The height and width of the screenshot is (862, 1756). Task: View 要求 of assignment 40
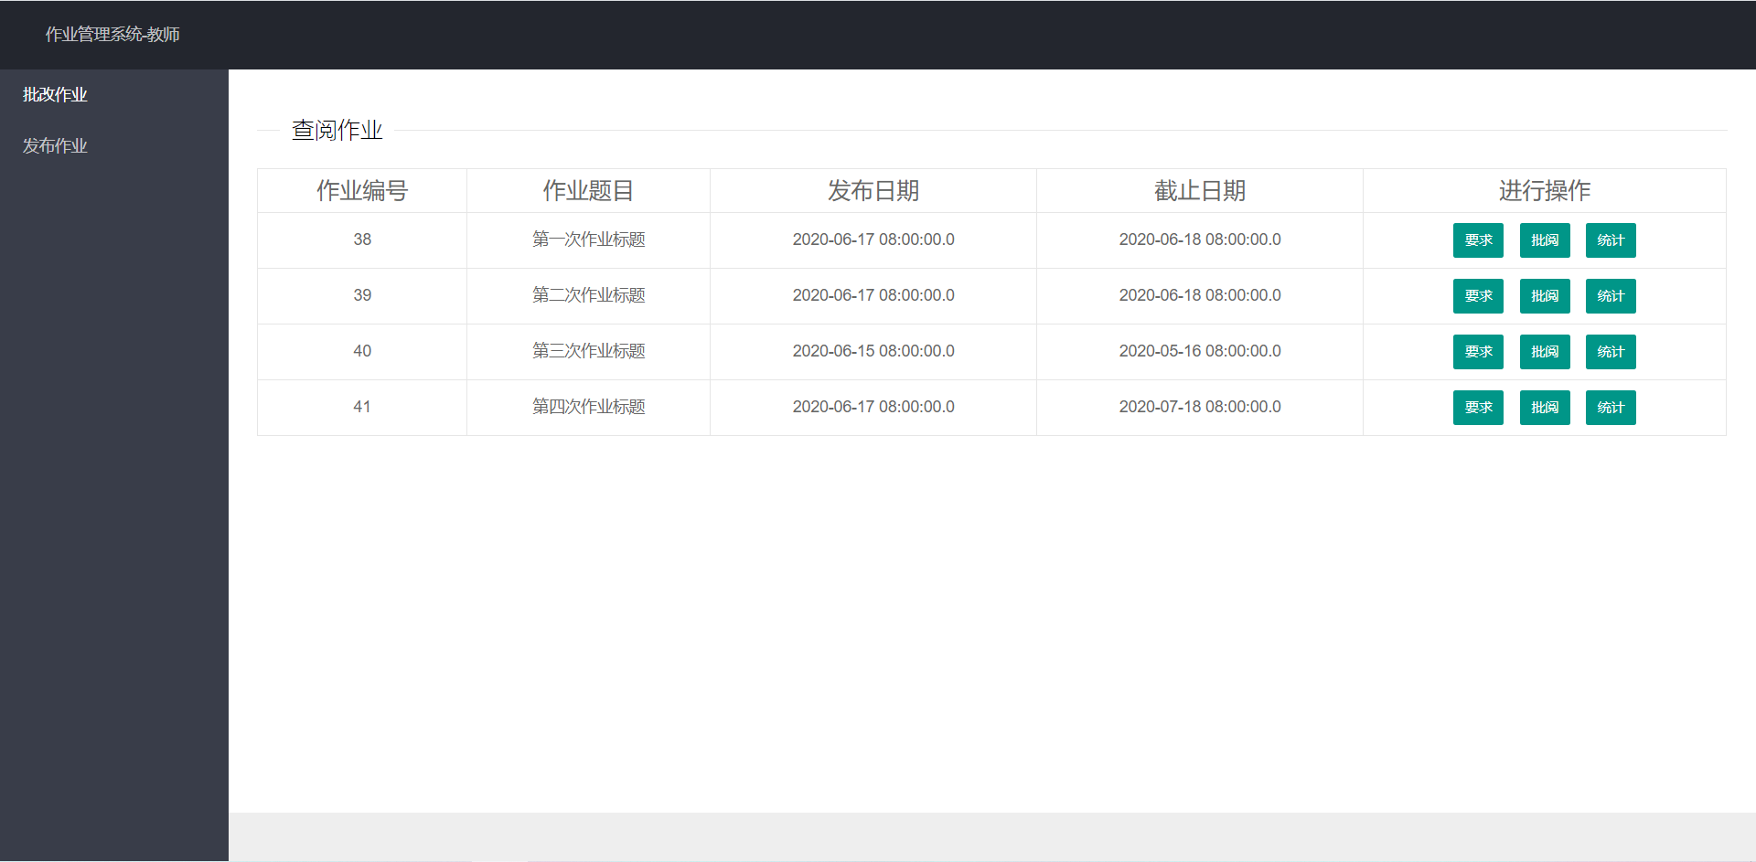(x=1478, y=352)
